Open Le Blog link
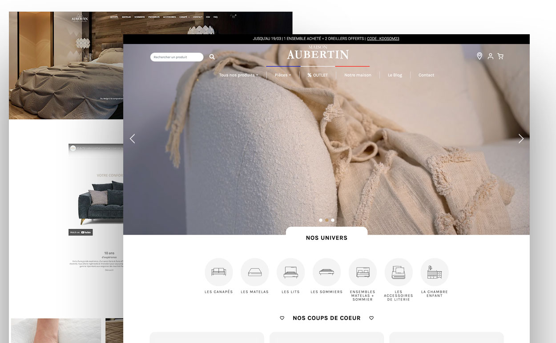This screenshot has height=343, width=556. (x=395, y=75)
